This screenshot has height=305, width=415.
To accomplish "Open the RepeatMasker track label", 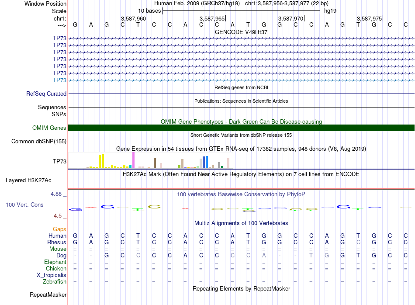I will [48, 295].
